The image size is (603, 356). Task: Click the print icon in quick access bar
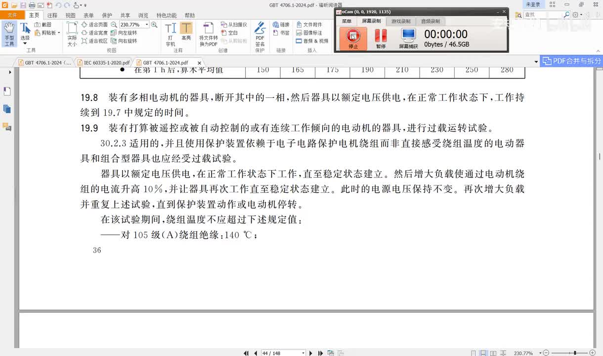pos(32,5)
